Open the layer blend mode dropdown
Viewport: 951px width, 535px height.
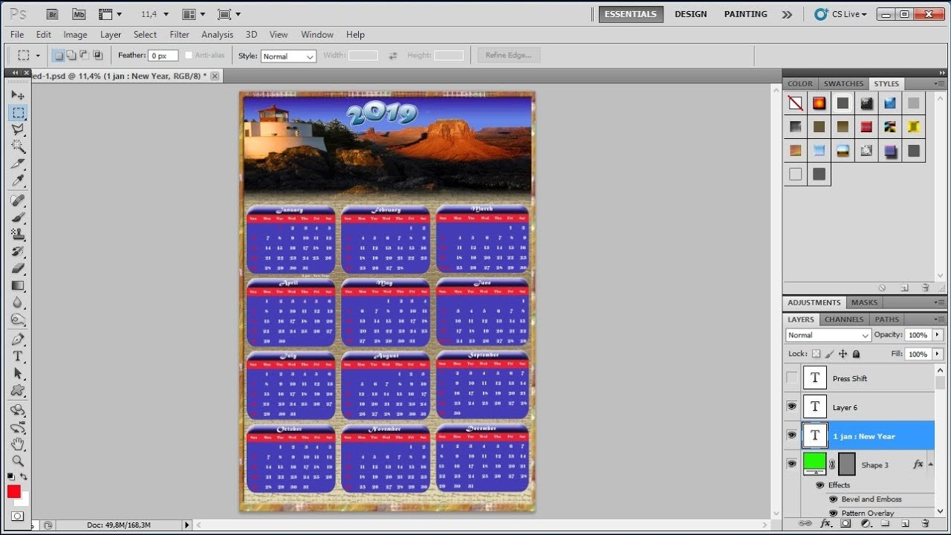pyautogui.click(x=828, y=335)
